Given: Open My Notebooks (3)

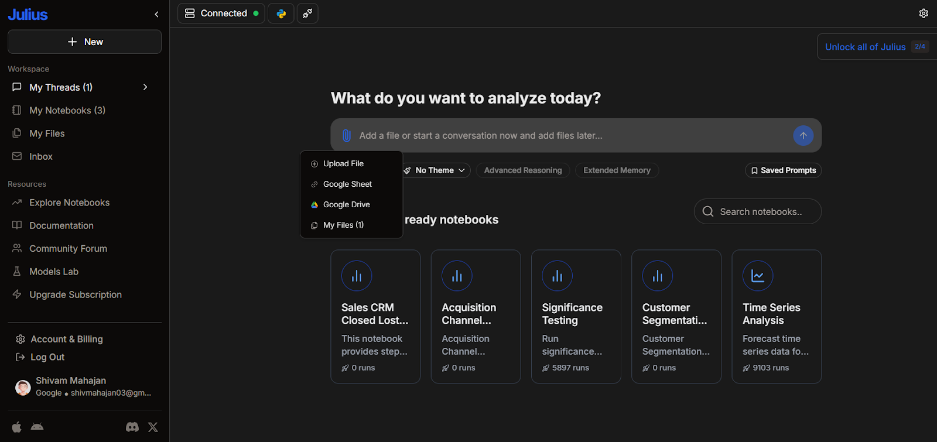Looking at the screenshot, I should (x=67, y=110).
